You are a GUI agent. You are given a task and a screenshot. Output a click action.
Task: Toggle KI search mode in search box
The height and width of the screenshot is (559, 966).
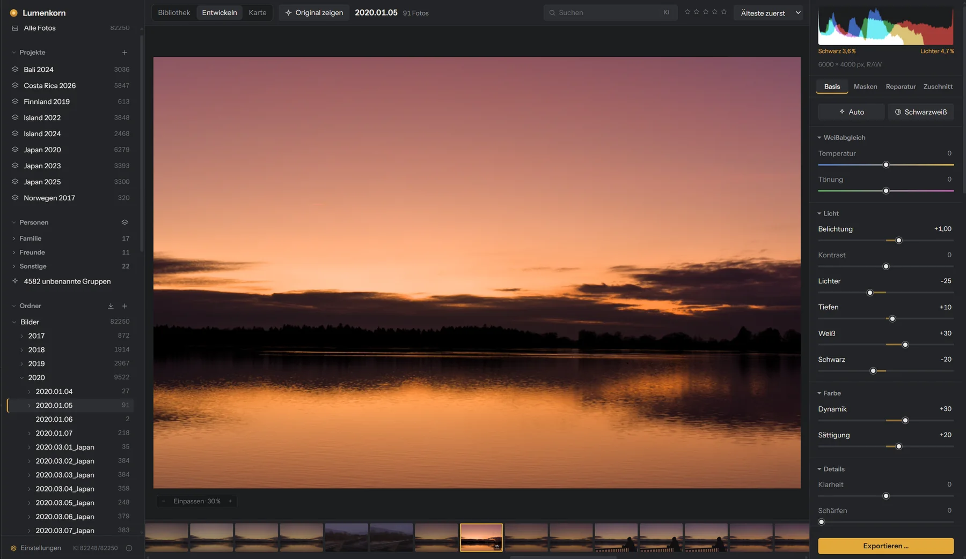tap(667, 13)
